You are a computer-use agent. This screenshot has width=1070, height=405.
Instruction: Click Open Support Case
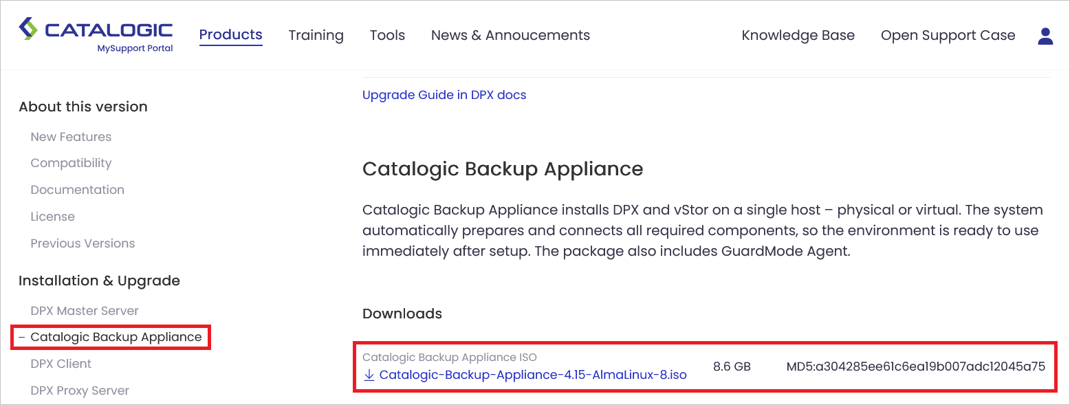(948, 35)
